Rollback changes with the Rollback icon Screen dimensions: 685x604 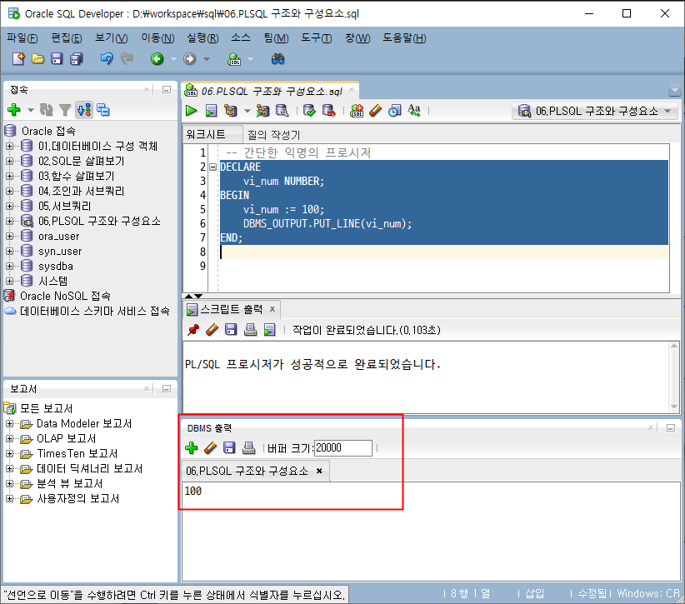(x=327, y=110)
